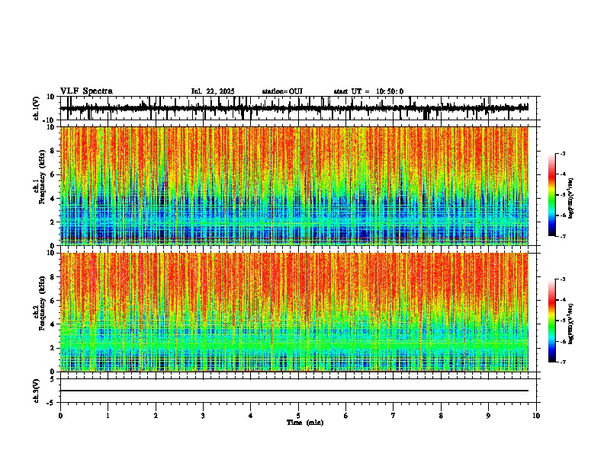Click the "ch.3(V)" axis label
The width and height of the screenshot is (604, 466).
[x=37, y=391]
